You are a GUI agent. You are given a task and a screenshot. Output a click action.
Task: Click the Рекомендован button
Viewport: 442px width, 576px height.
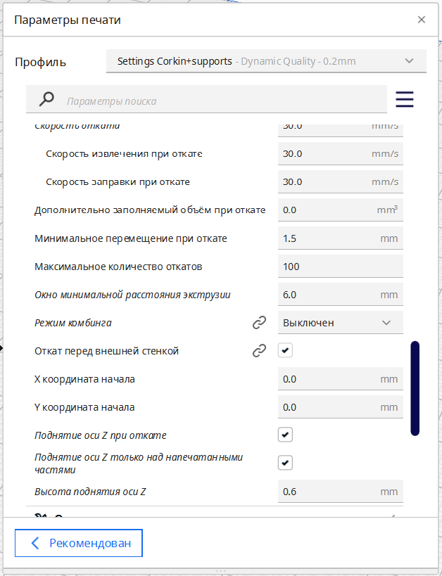click(78, 543)
